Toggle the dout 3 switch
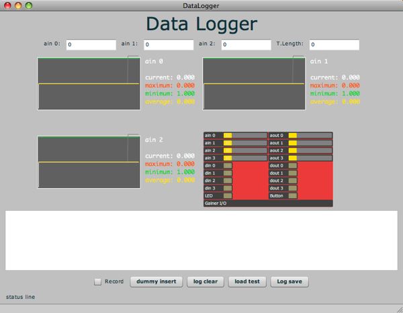 point(293,188)
